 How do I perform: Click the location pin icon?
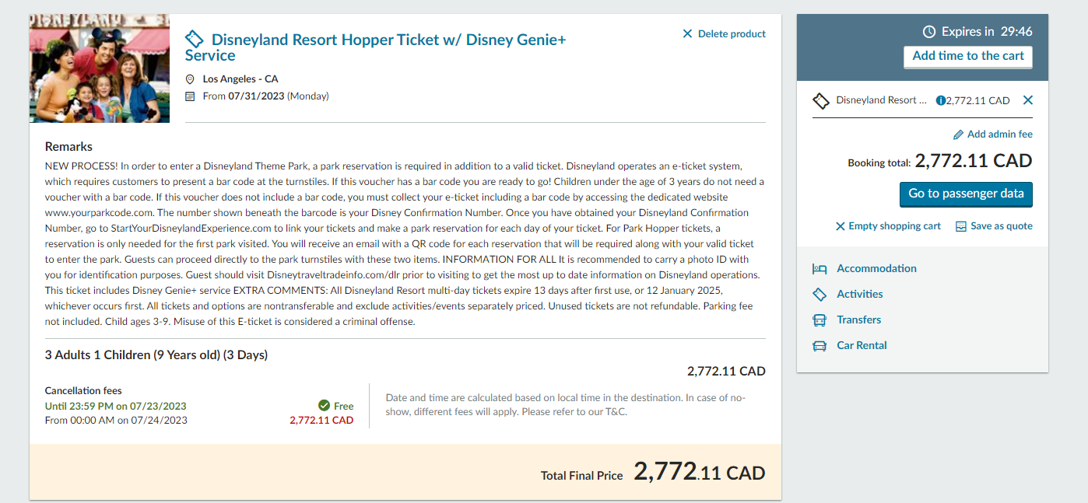pyautogui.click(x=190, y=79)
